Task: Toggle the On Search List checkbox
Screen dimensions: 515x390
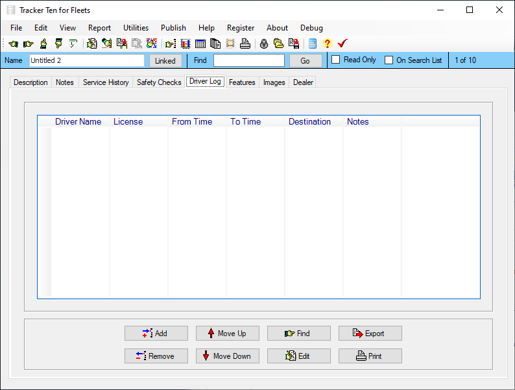Action: point(389,60)
